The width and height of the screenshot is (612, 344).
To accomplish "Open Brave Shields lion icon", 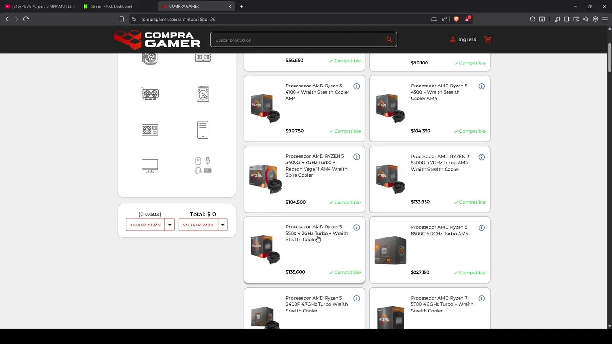I will tap(456, 19).
